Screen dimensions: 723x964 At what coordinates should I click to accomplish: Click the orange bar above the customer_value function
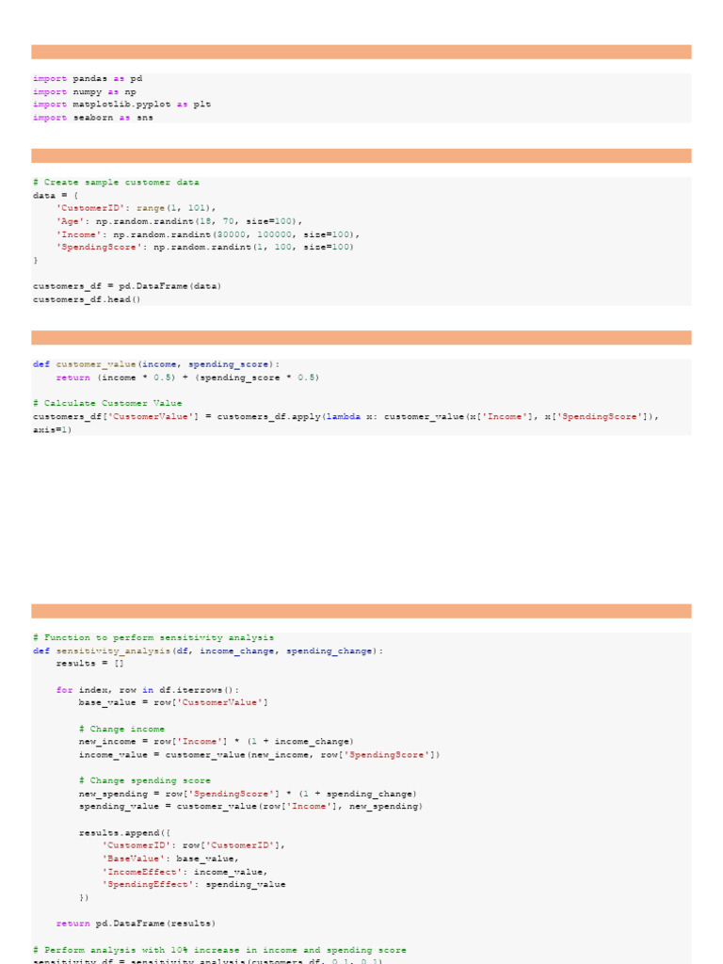[361, 337]
